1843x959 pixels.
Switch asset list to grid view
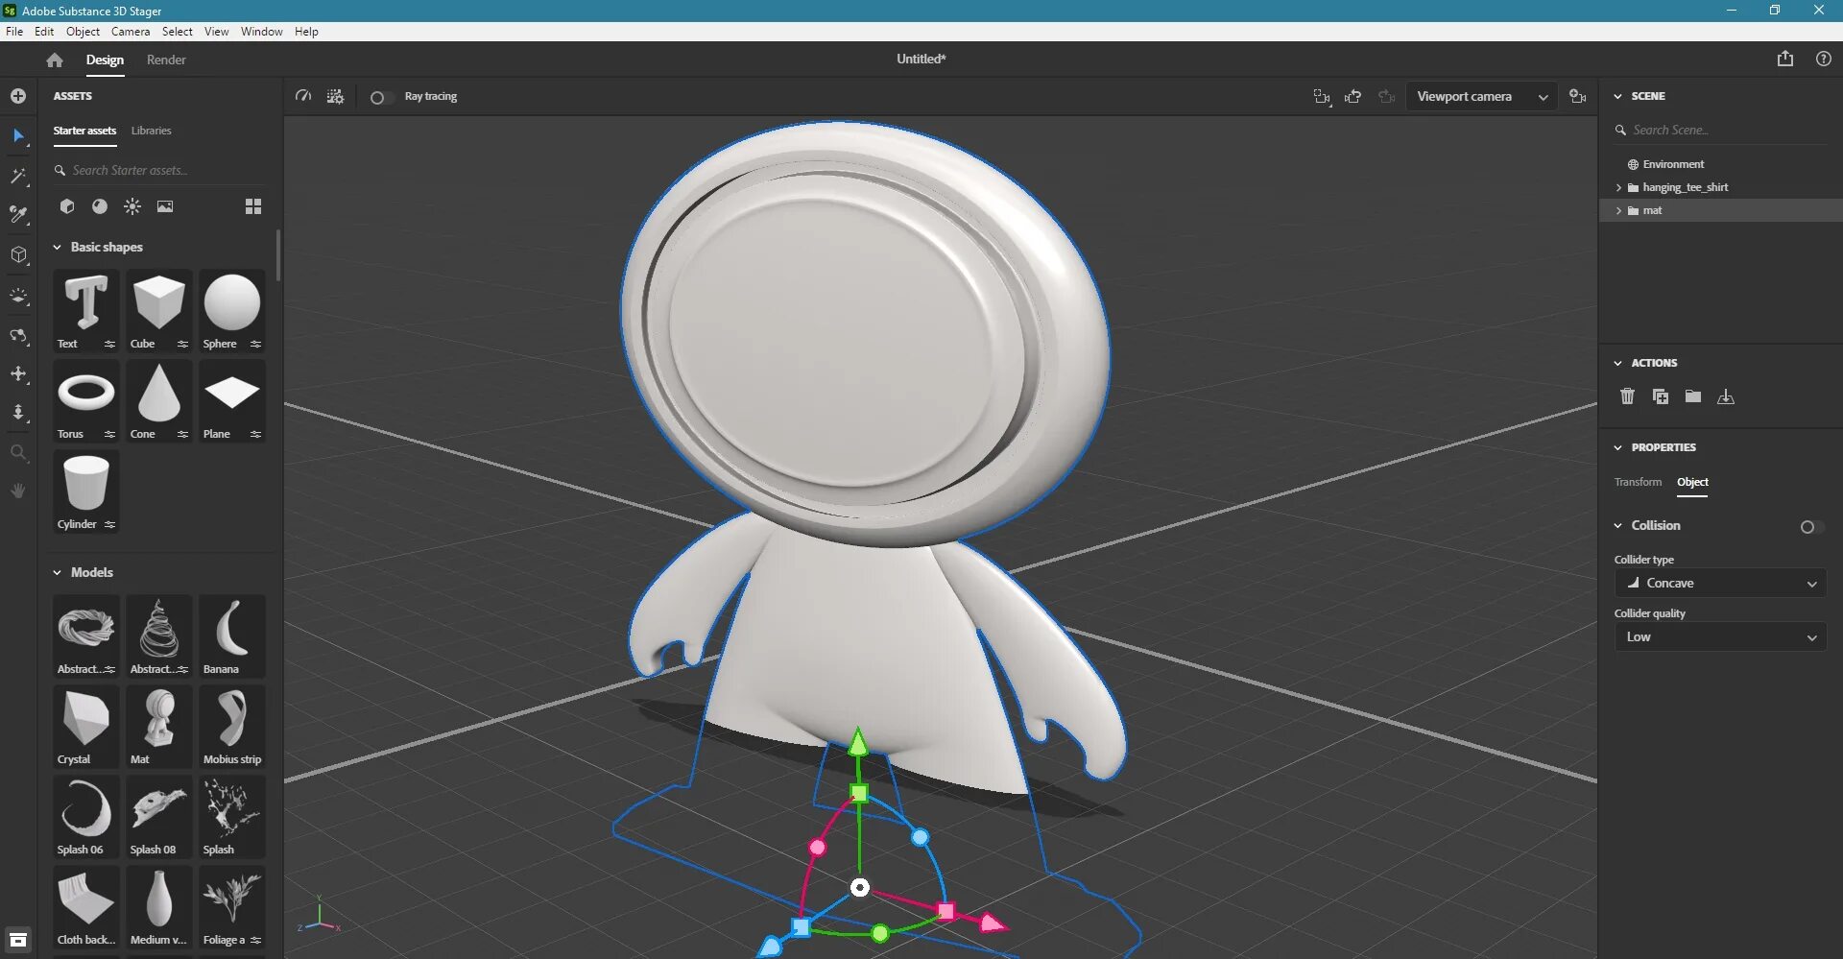253,206
